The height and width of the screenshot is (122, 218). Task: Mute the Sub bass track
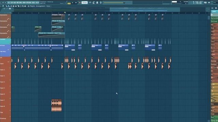[x=10, y=49]
